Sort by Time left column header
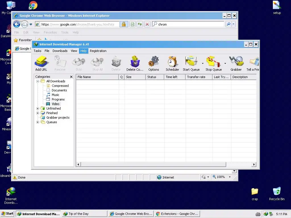 point(175,77)
